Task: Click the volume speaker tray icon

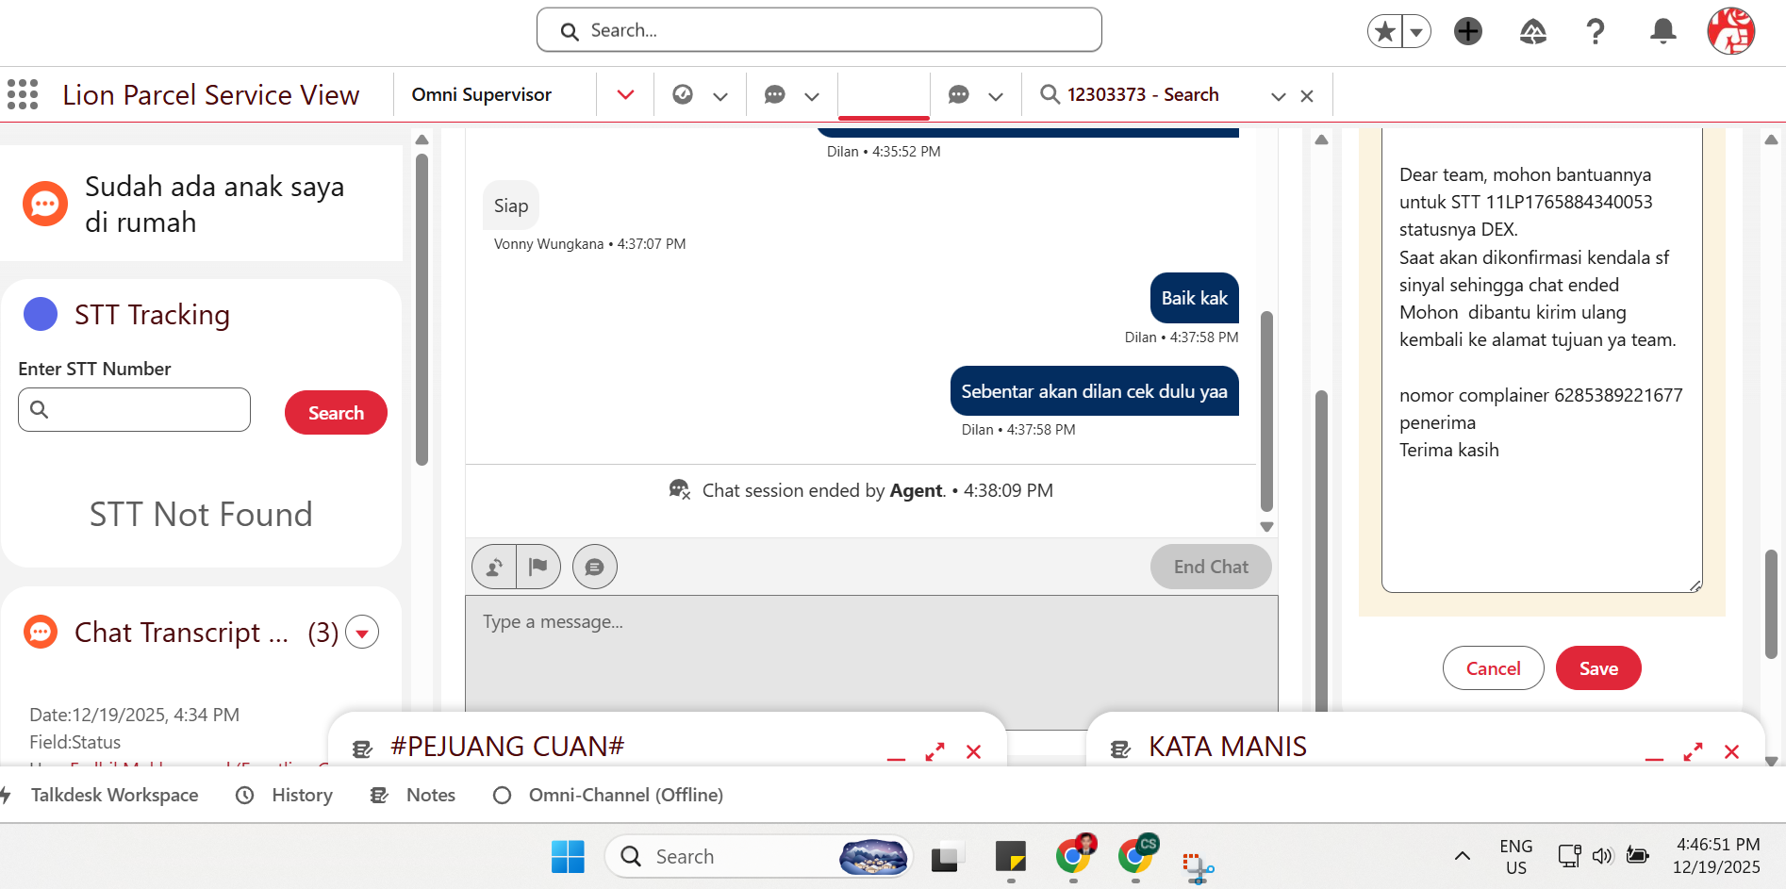Action: [1602, 856]
